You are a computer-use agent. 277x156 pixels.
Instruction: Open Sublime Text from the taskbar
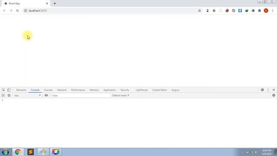coord(31,152)
